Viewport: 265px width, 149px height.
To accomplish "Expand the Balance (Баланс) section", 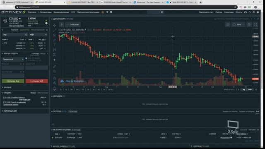I will coord(2,87).
